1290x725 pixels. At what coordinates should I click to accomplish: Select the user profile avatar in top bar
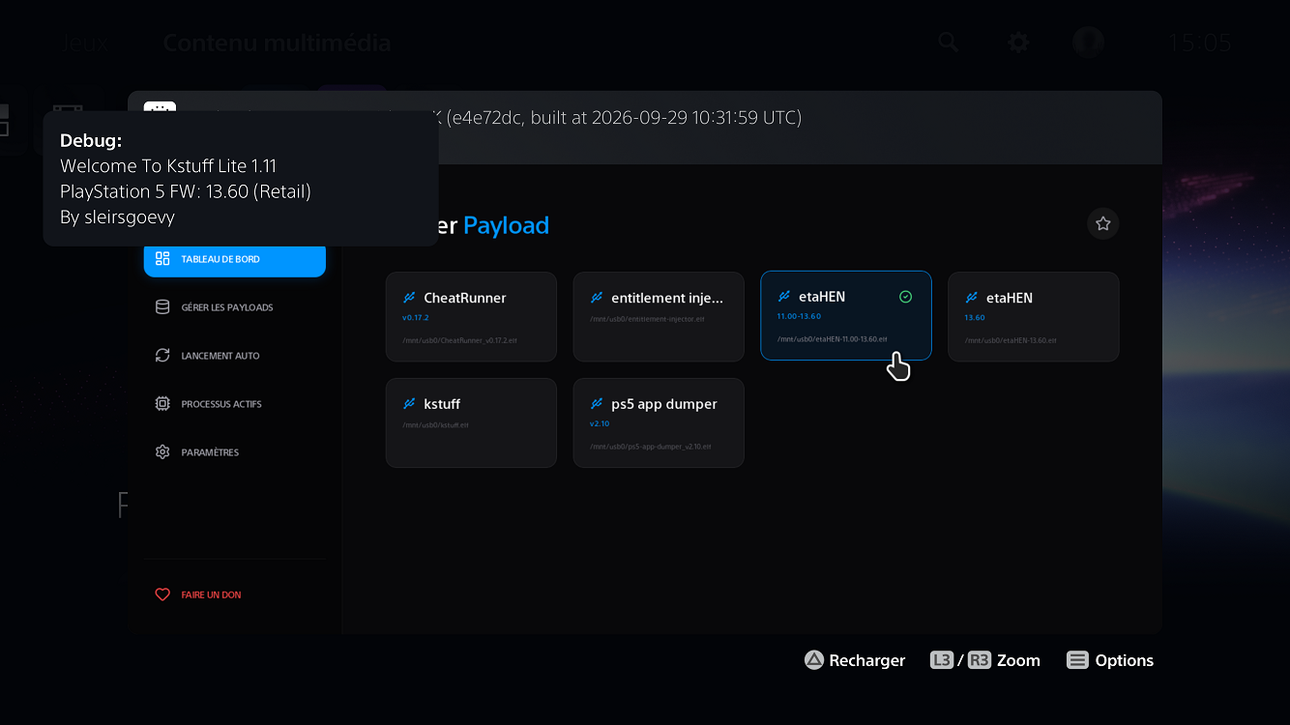[1089, 43]
